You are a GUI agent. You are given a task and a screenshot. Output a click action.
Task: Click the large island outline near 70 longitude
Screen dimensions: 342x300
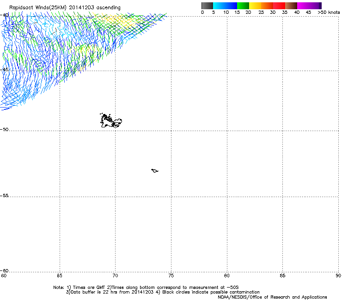[x=111, y=120]
